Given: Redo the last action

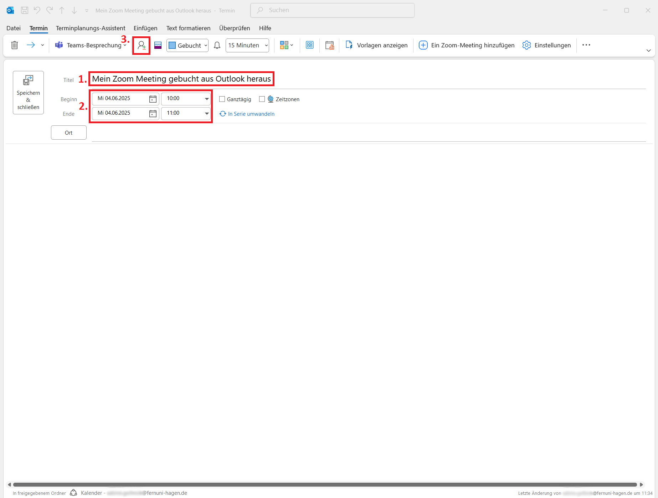Looking at the screenshot, I should [50, 10].
